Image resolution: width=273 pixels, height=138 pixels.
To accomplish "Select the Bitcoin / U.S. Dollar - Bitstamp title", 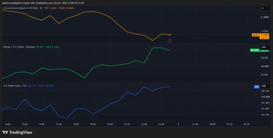I will 19,47.
